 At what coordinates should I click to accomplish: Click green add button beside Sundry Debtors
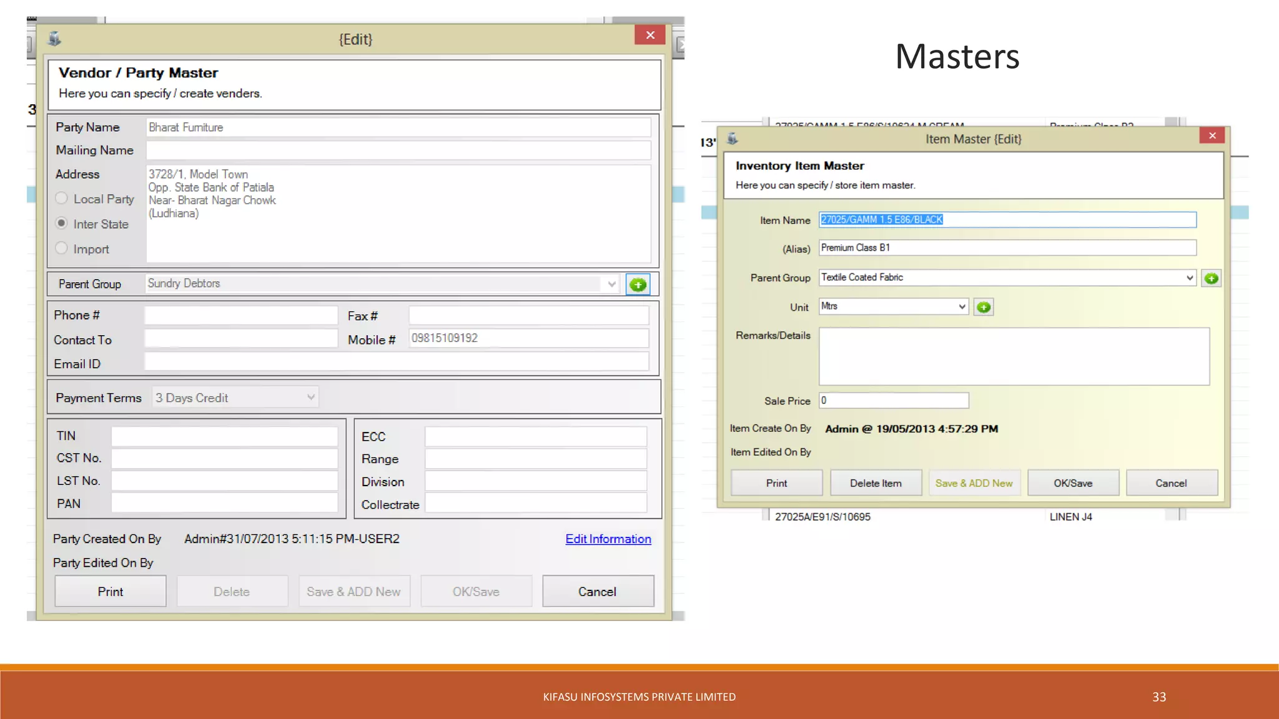pos(638,285)
